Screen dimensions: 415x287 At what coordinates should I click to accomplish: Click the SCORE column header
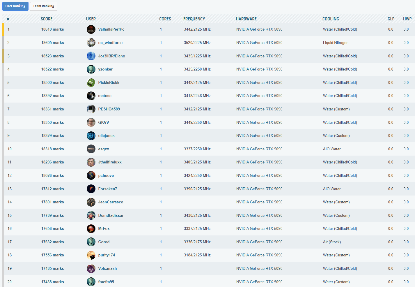(x=47, y=19)
